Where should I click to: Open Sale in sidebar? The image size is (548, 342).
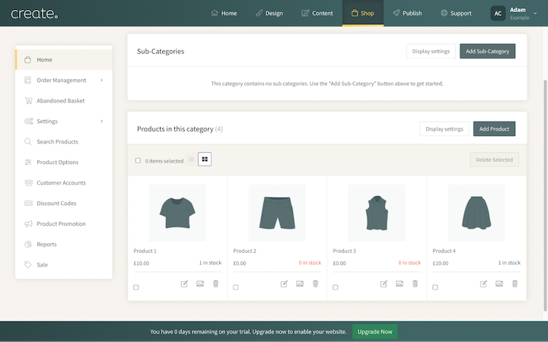(x=64, y=265)
